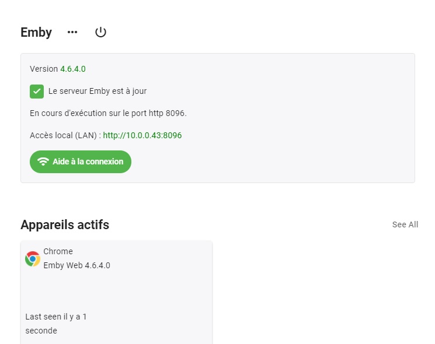
Task: Open the http://10.0.0.43:8096 LAN address
Action: point(142,135)
